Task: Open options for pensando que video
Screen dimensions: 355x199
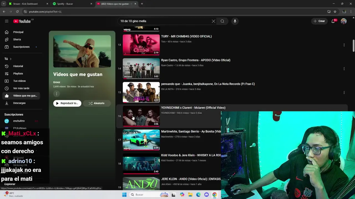Action: click(x=344, y=92)
